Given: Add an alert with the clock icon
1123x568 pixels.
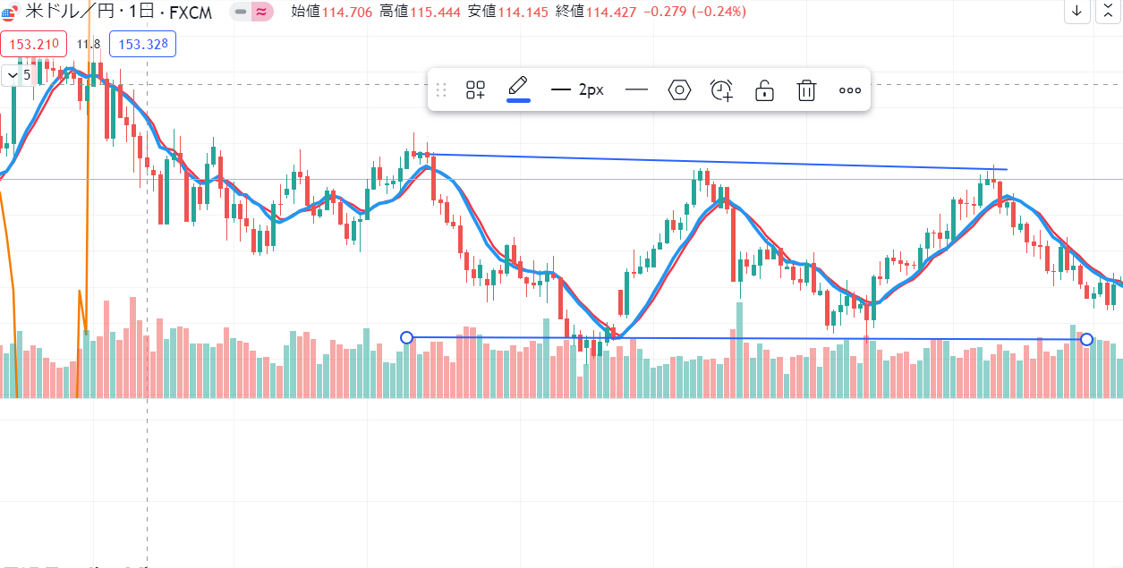Looking at the screenshot, I should click(722, 89).
